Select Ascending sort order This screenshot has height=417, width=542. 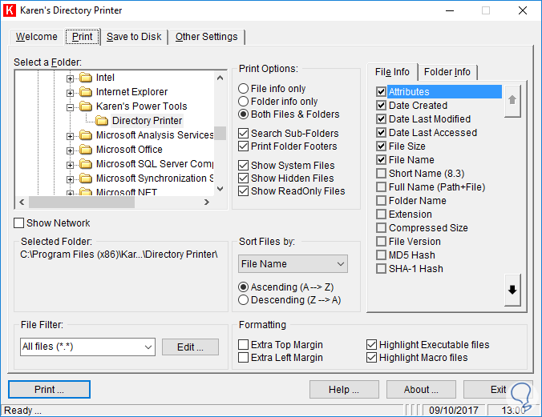pos(286,287)
